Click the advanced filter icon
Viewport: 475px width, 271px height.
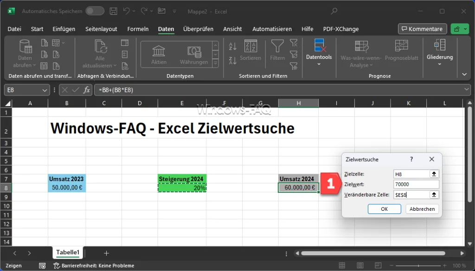point(293,66)
